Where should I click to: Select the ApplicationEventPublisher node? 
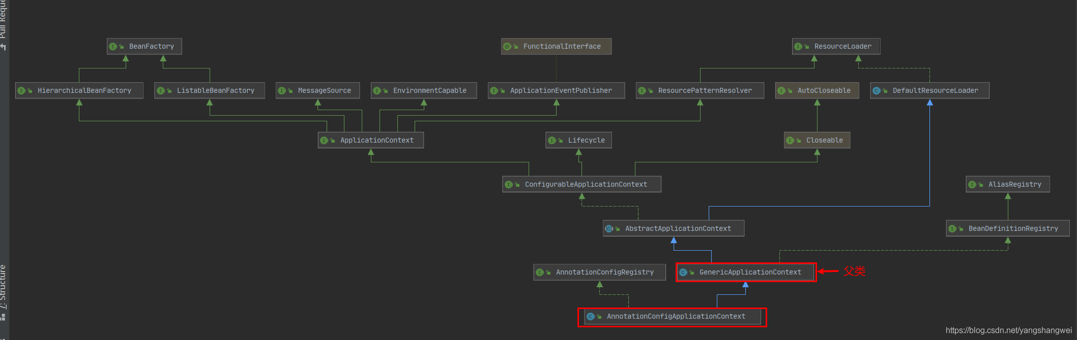(x=561, y=91)
